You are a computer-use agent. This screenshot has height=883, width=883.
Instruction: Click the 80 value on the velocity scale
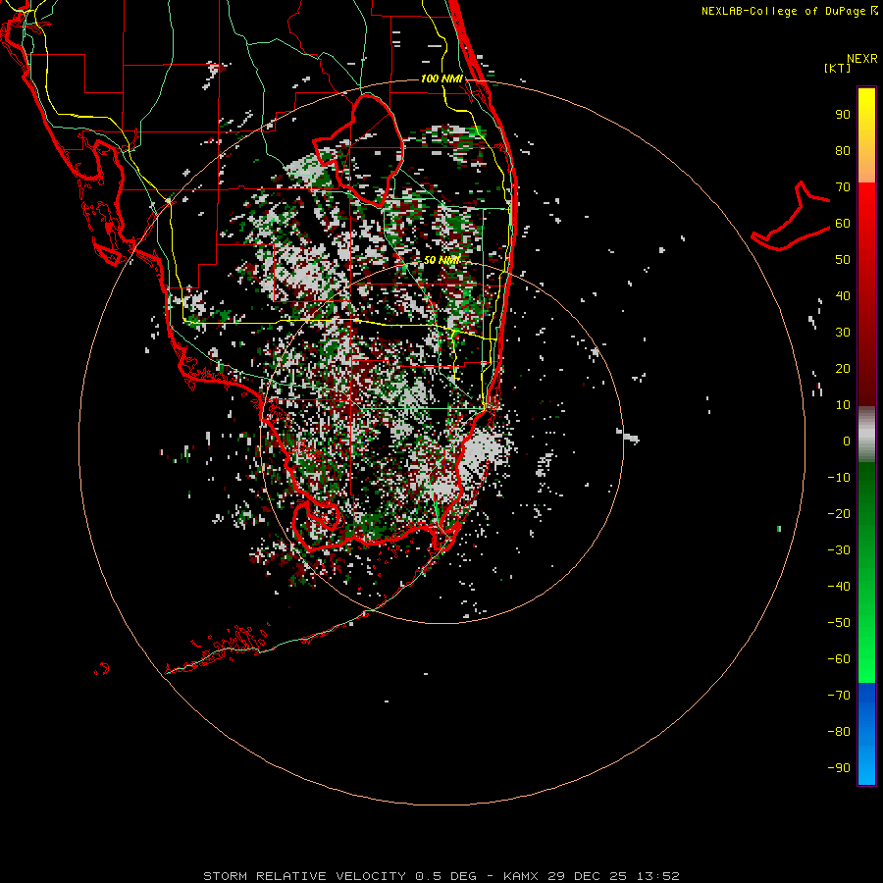tap(843, 151)
